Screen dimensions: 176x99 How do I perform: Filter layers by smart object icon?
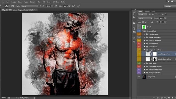[x=163, y=14]
